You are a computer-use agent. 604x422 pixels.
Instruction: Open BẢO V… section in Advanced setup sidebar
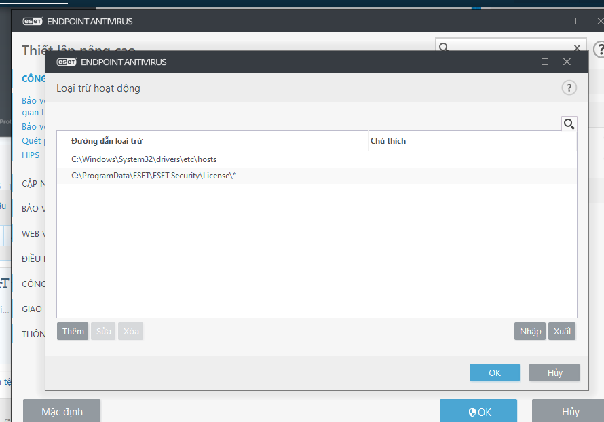(x=33, y=209)
